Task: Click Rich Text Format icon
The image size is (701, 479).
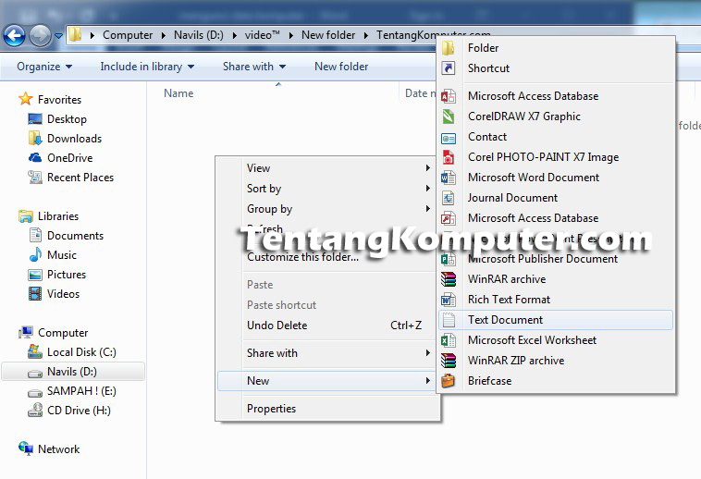Action: point(449,300)
